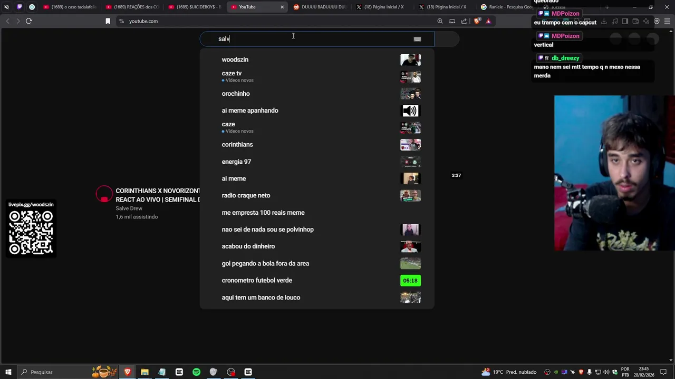Choose 'acabou do dinheiro' suggestion
This screenshot has height=379, width=675.
pos(316,246)
